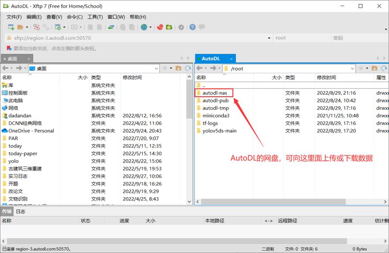Click the local pane scroll down arrow
The height and width of the screenshot is (253, 389).
189,202
